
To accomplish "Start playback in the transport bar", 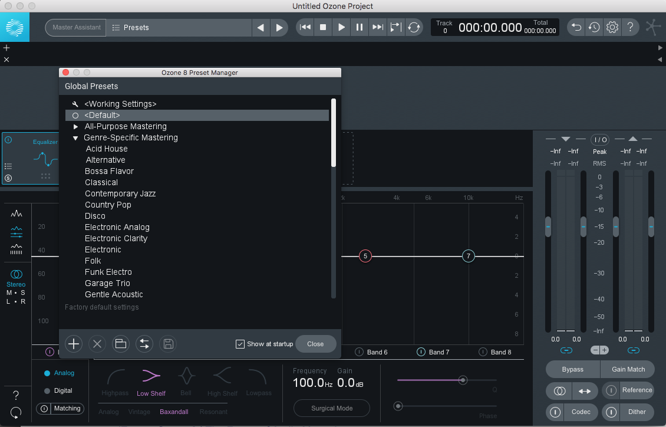I will click(x=341, y=27).
